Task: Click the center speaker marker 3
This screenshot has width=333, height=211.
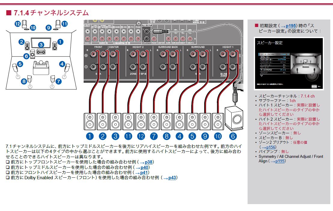Action: click(41, 45)
